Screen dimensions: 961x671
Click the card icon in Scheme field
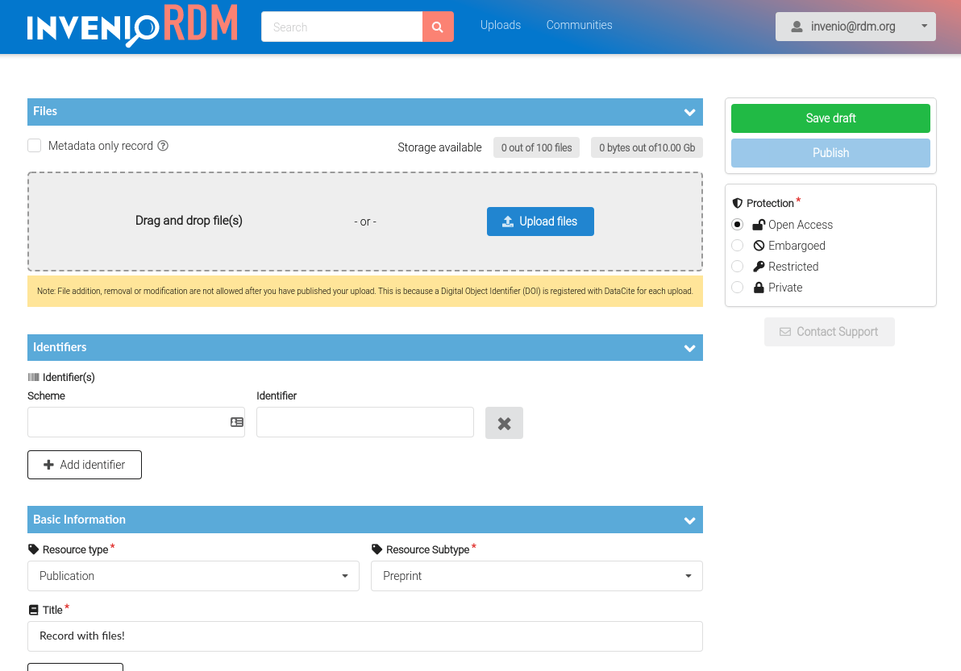pos(237,422)
